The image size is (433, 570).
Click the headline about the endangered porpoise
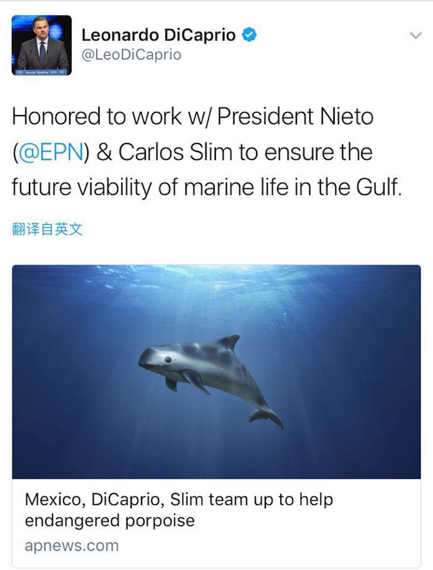[178, 510]
